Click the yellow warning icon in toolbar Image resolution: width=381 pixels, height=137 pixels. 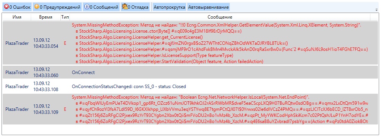pos(37,7)
